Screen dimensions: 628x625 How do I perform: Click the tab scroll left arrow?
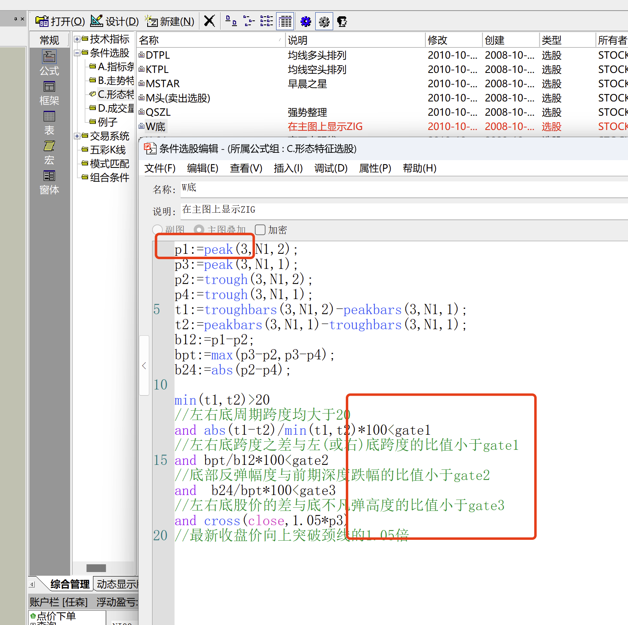pyautogui.click(x=32, y=584)
